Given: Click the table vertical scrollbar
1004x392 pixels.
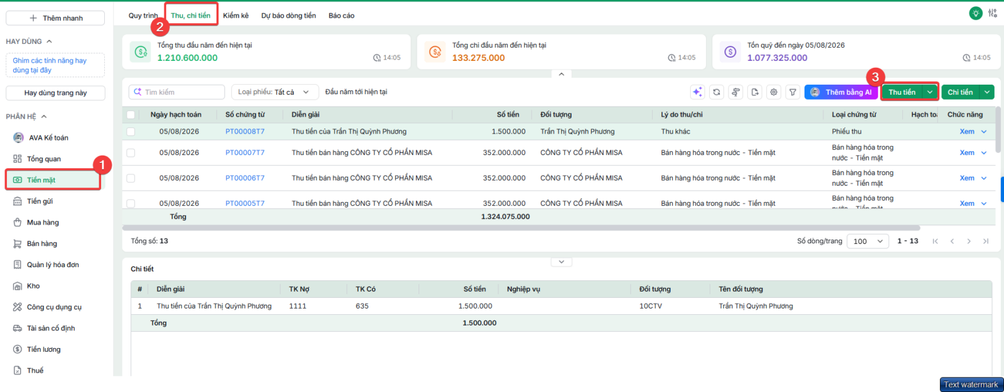Looking at the screenshot, I should pos(998,129).
